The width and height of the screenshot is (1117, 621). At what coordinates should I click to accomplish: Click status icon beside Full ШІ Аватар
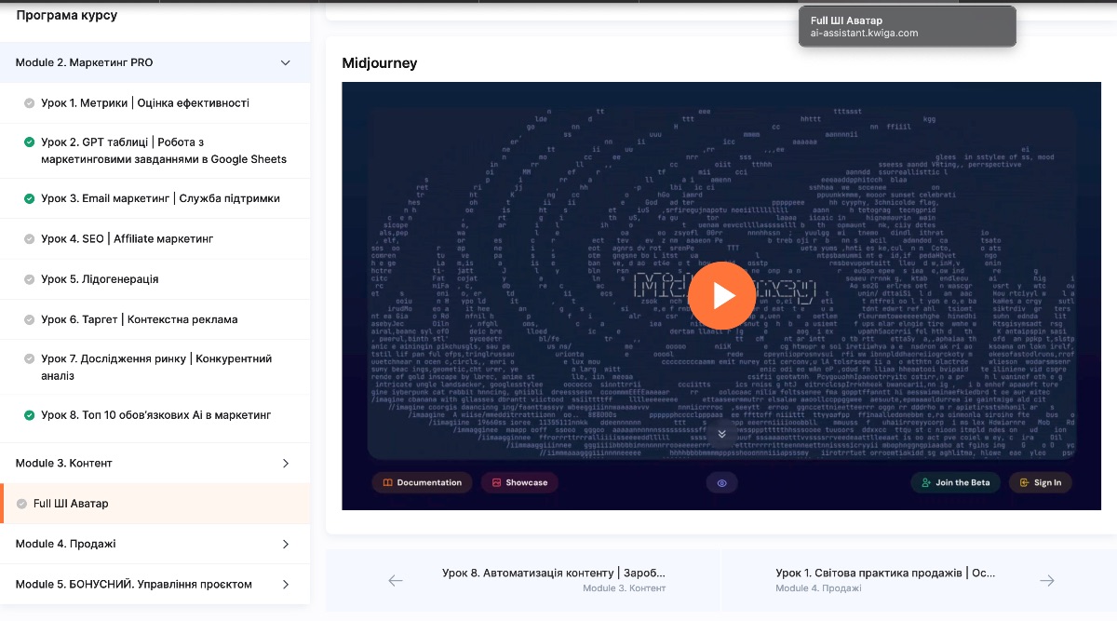[22, 504]
